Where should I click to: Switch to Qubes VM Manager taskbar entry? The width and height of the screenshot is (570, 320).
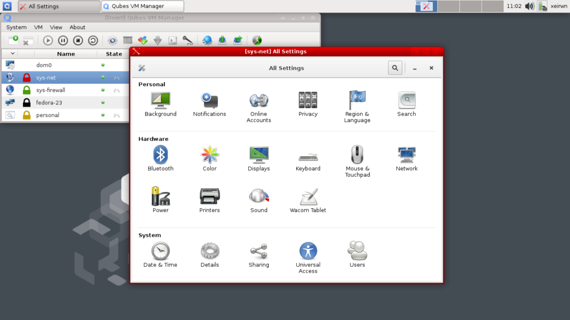click(142, 6)
